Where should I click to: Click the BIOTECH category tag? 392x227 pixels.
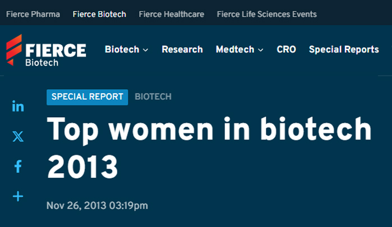point(153,97)
